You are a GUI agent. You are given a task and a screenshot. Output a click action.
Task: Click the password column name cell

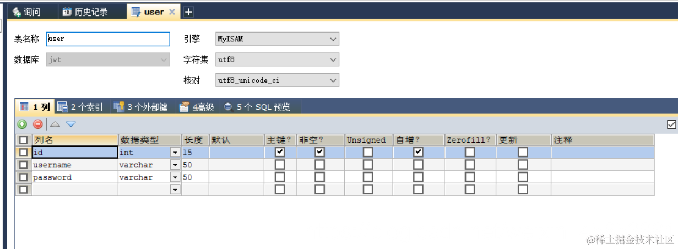[75, 177]
